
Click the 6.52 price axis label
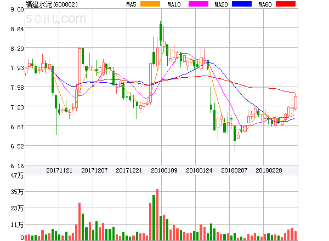click(17, 146)
